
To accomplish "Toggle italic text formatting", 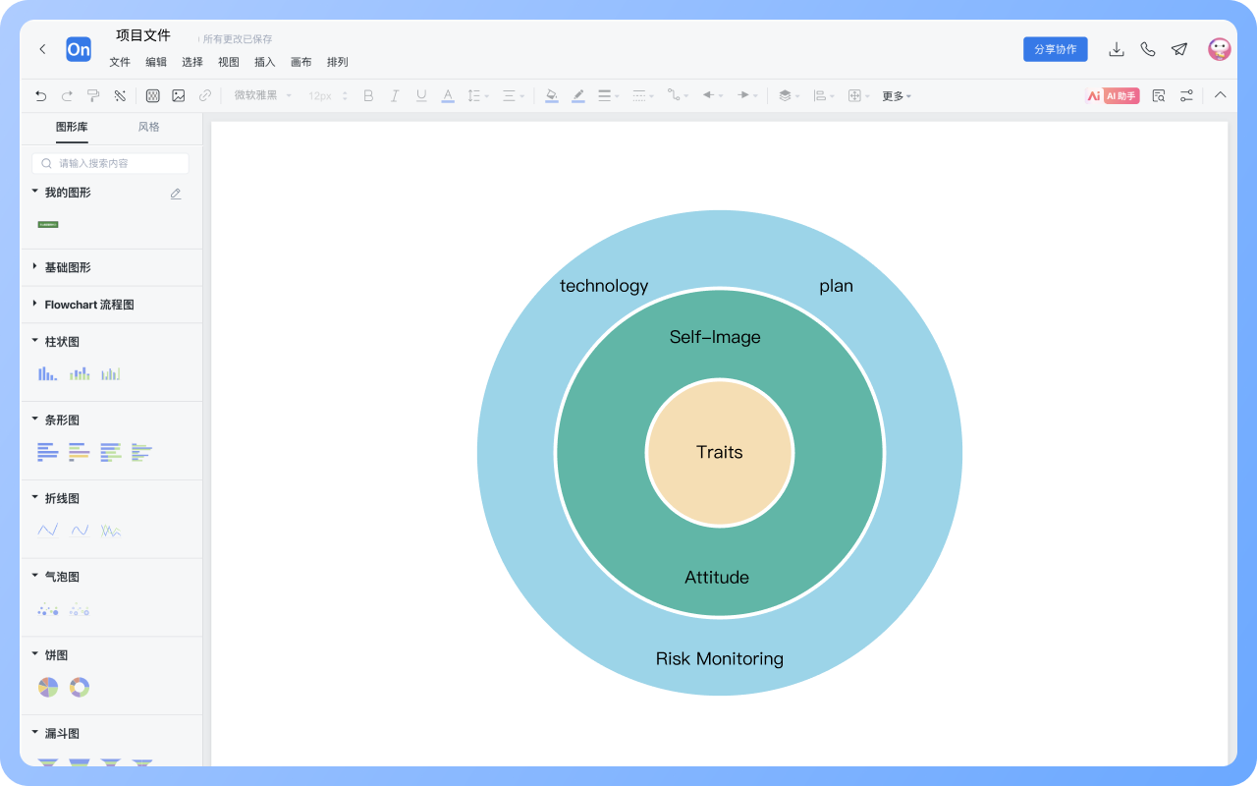I will pos(395,95).
